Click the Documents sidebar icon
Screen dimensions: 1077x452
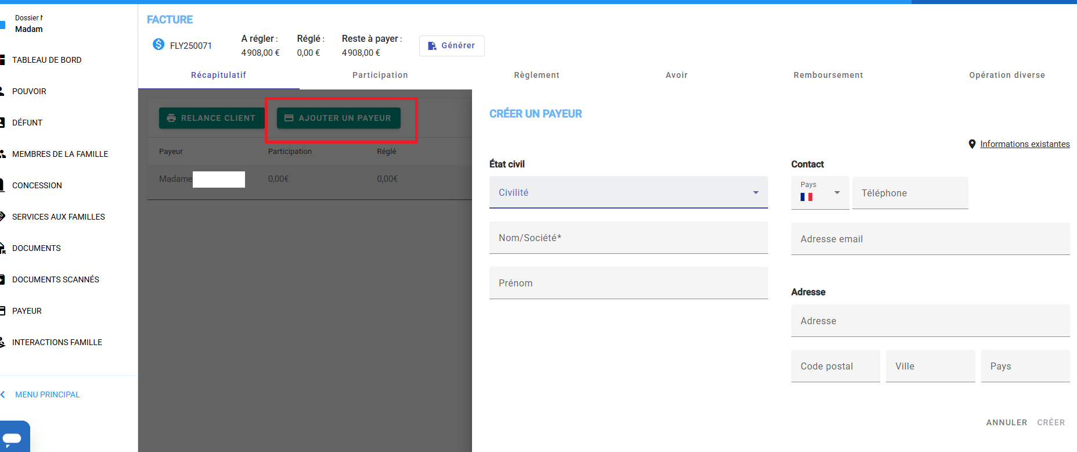2,248
